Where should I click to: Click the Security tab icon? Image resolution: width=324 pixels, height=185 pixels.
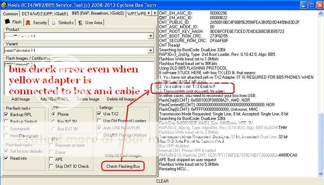[28, 22]
